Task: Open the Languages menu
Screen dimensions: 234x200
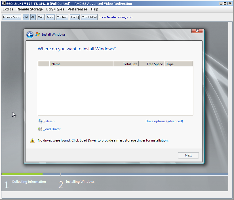Action: coord(55,9)
